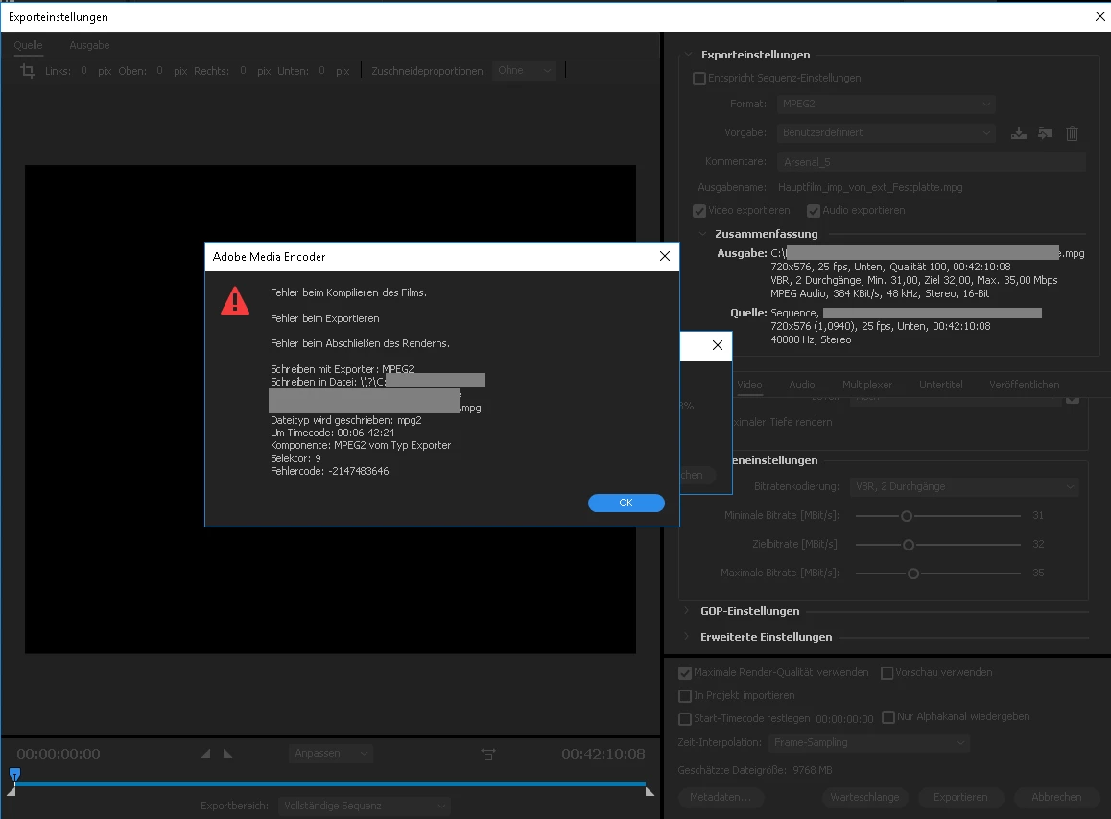Click the Unten crop value field

(x=321, y=70)
